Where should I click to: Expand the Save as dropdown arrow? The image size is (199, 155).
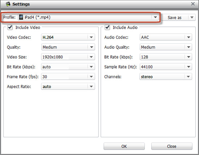[192, 17]
